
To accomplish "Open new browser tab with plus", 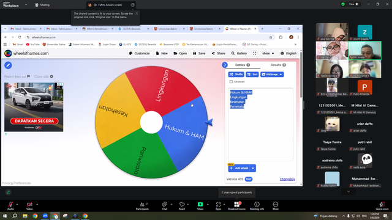I will (262, 29).
